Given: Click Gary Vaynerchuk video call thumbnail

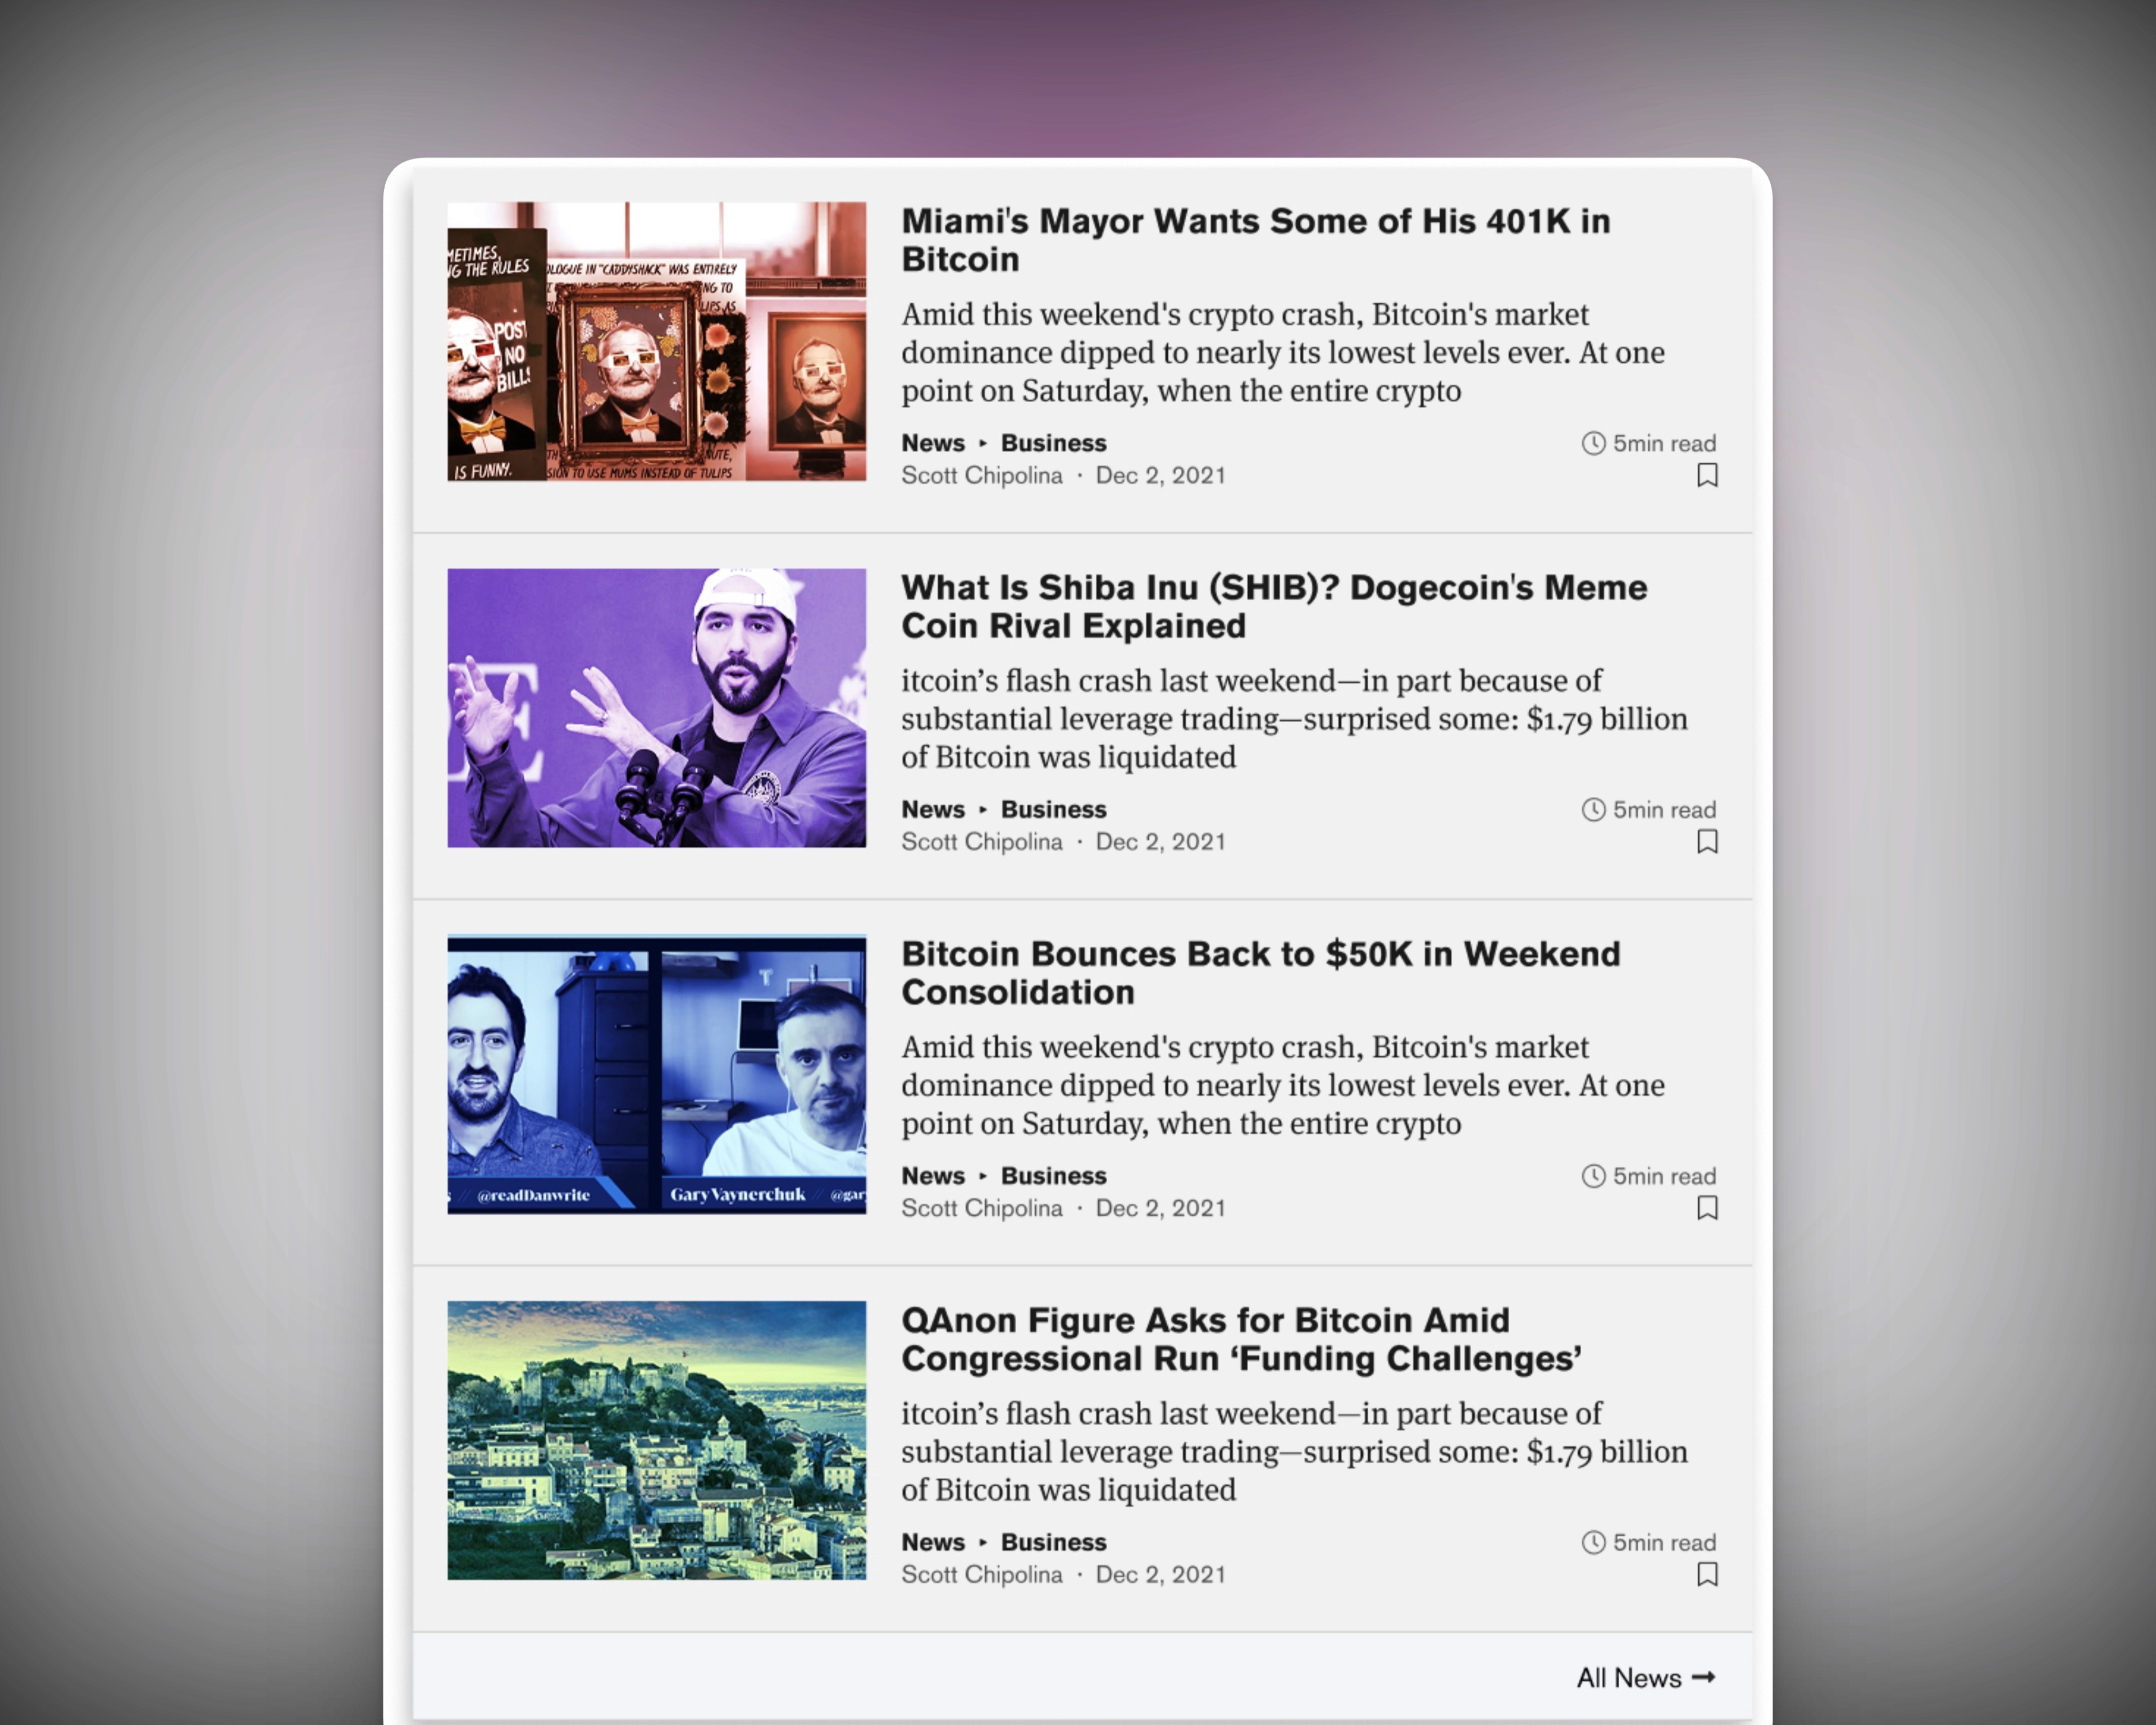Looking at the screenshot, I should pos(656,1074).
